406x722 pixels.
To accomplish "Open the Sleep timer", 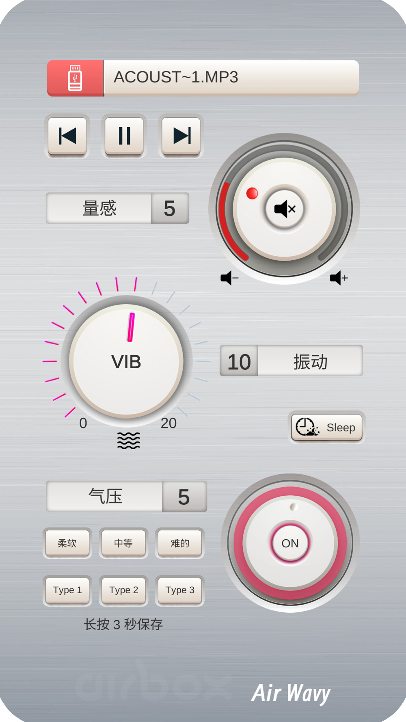I will [x=327, y=427].
